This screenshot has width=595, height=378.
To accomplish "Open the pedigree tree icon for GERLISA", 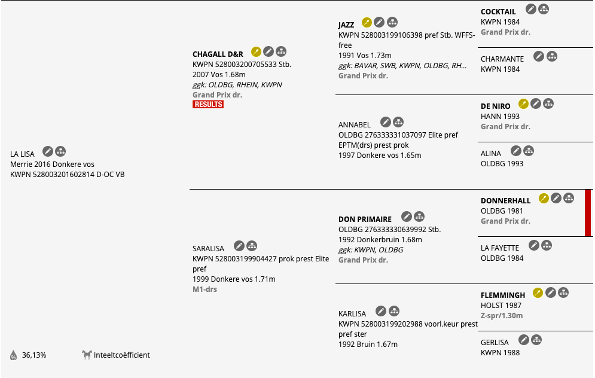I will (x=536, y=340).
